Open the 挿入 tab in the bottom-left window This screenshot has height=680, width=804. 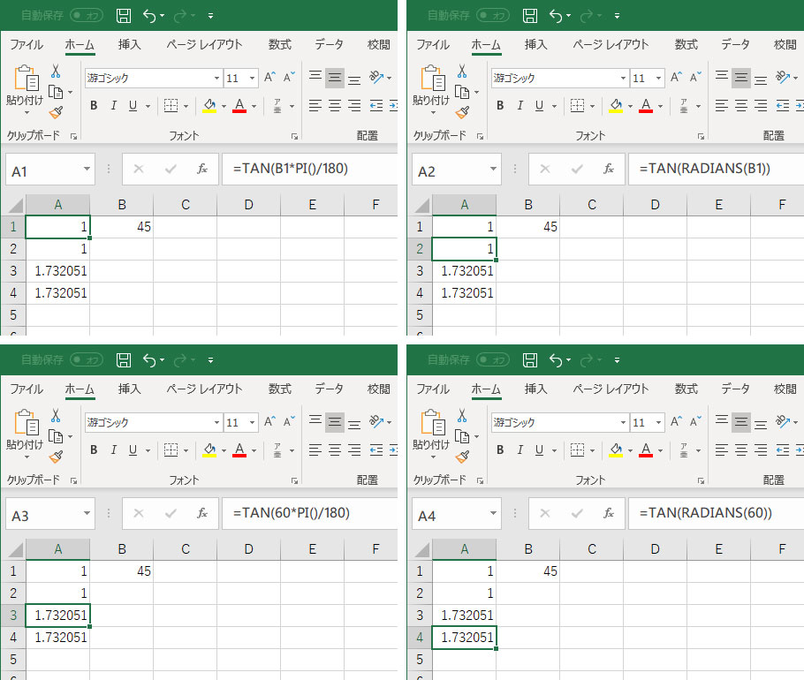[129, 389]
